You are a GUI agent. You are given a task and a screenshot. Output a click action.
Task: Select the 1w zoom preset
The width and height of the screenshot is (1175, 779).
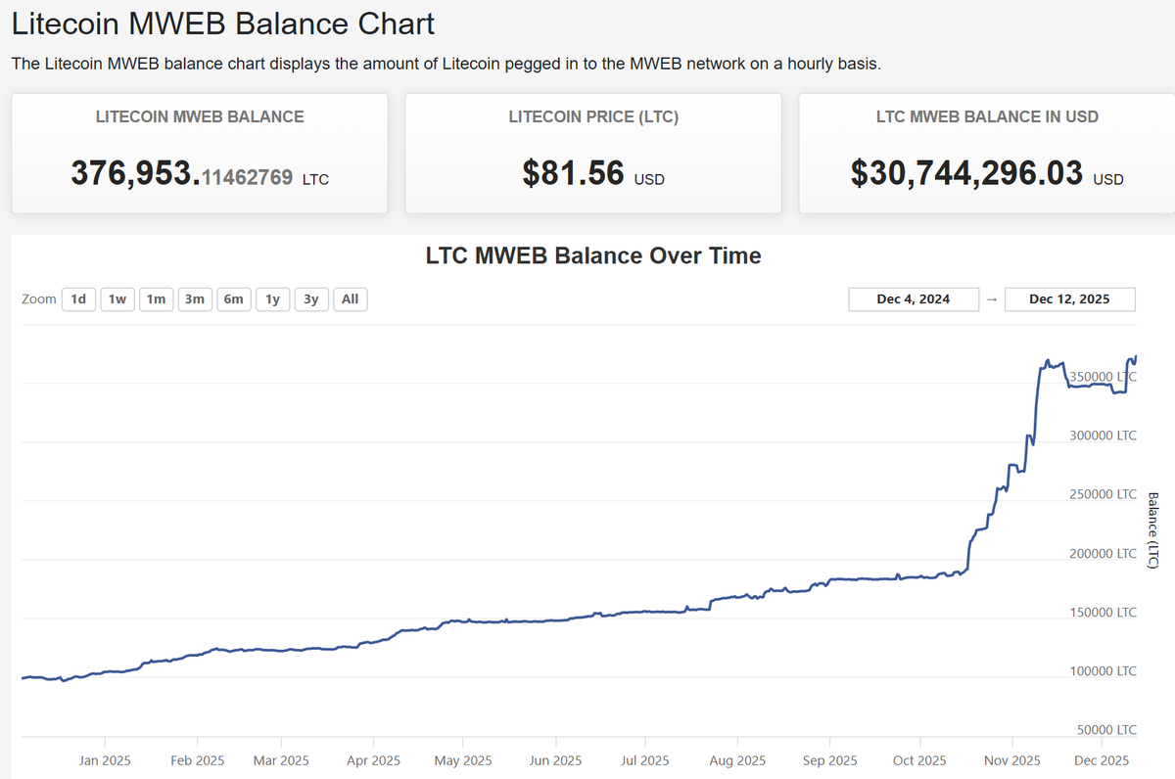(x=117, y=298)
